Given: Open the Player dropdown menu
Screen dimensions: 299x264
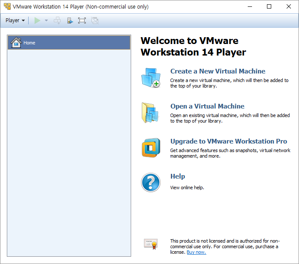Looking at the screenshot, I should point(15,21).
